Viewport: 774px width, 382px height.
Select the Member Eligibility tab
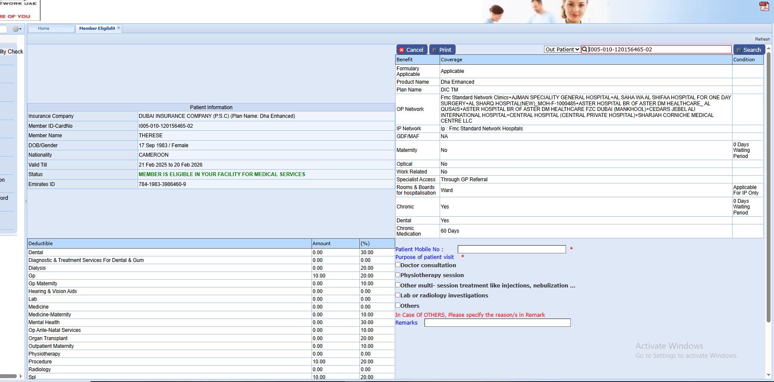[x=97, y=28]
